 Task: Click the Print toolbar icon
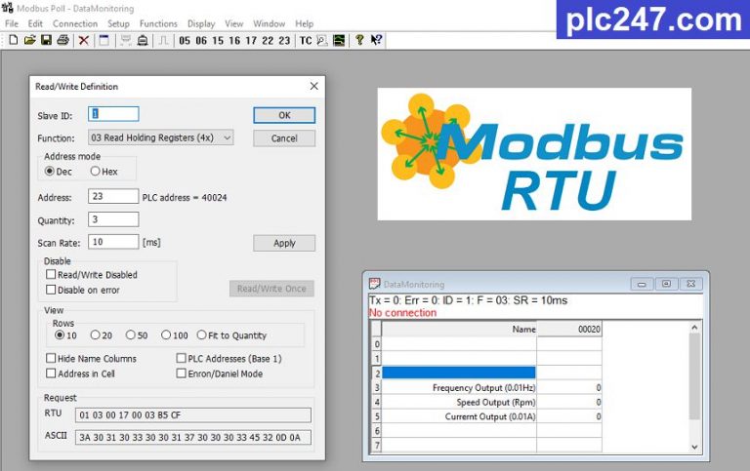[x=62, y=40]
